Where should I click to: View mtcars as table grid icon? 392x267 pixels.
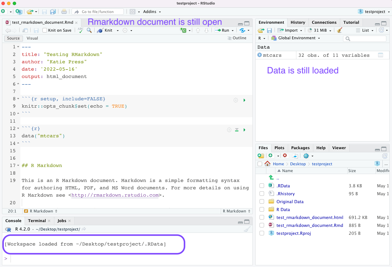tap(381, 55)
